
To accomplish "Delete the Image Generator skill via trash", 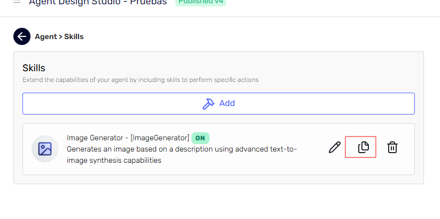I will [392, 147].
